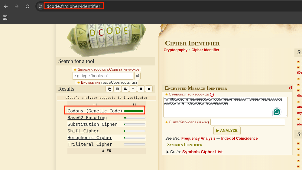Click Triliteral Cipher confidence bar
The image size is (302, 170).
[x=135, y=144]
